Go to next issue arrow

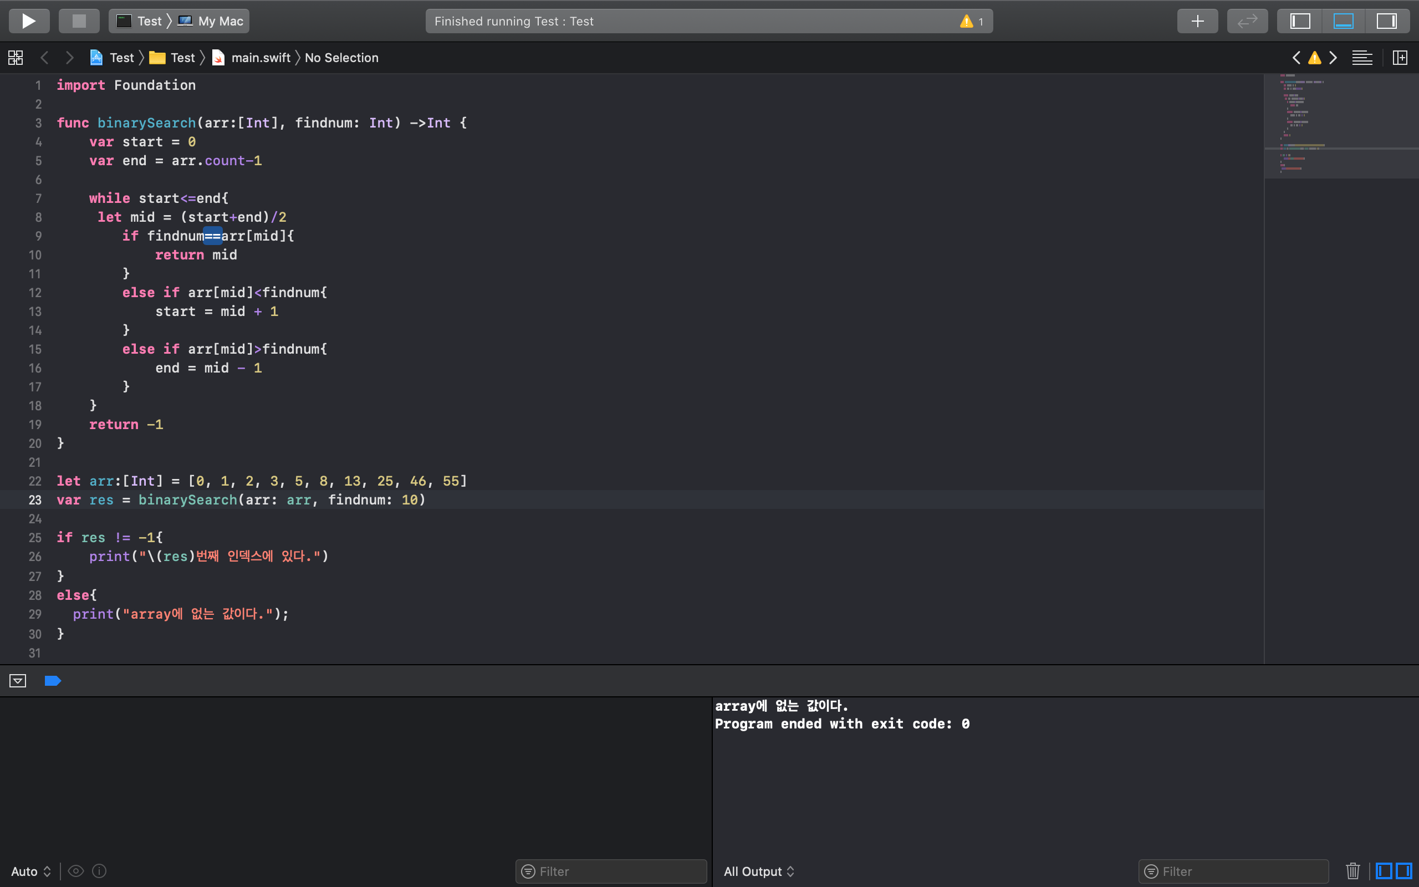tap(1334, 58)
